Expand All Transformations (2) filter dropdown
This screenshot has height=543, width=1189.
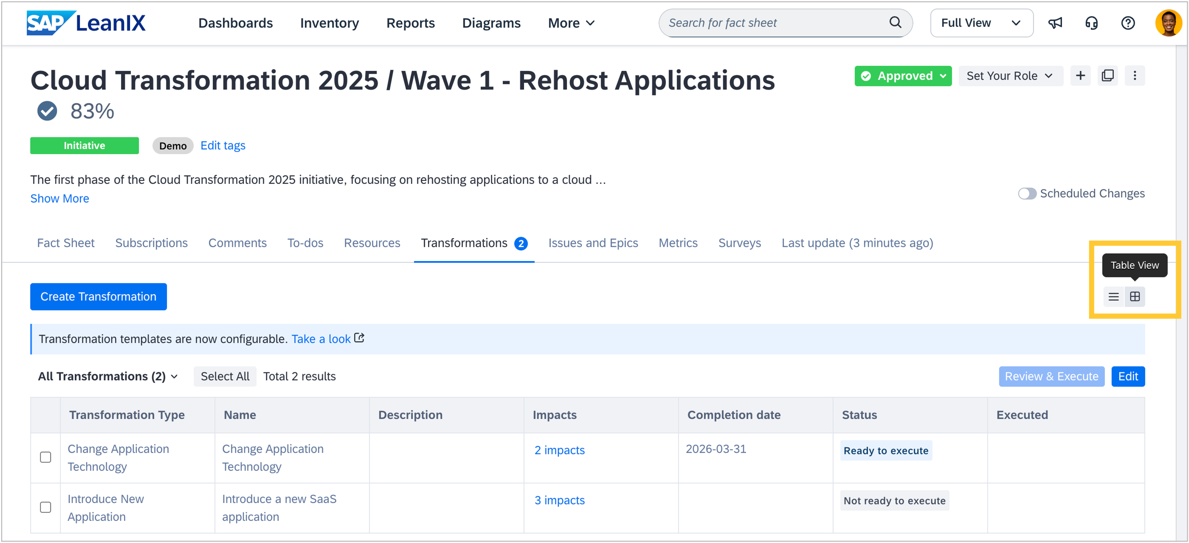[x=108, y=376]
